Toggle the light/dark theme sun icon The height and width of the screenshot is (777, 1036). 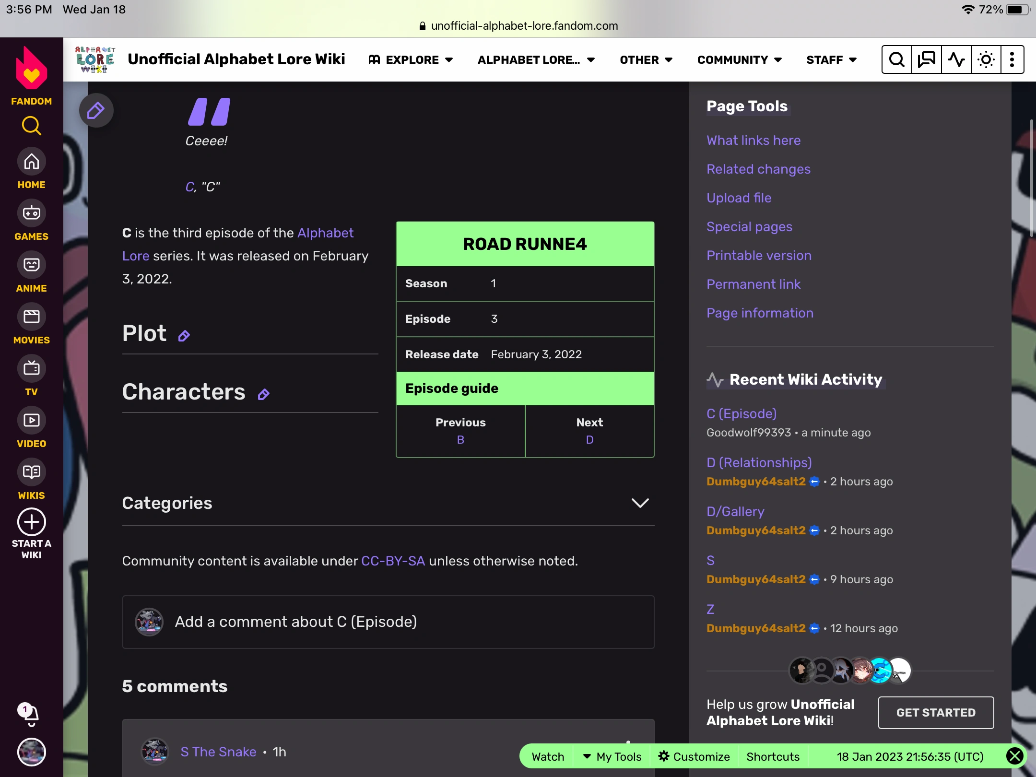click(x=986, y=60)
